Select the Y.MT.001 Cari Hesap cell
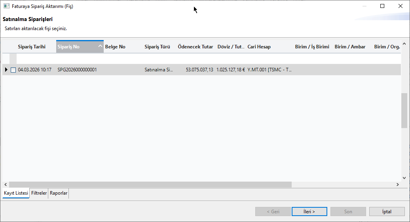 pos(269,70)
